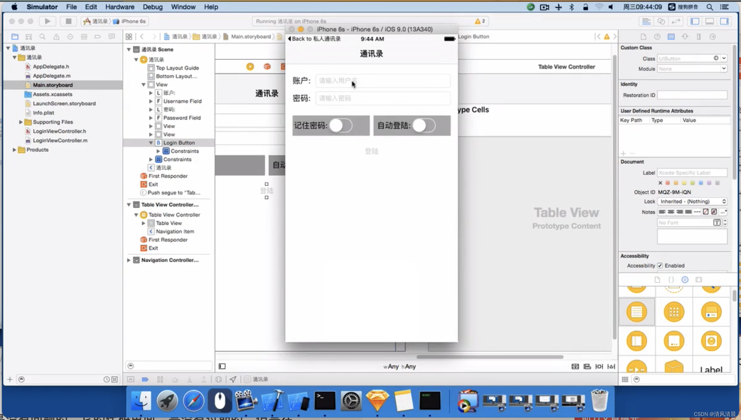
Task: Click the warnings badge showing 2
Action: click(x=480, y=21)
